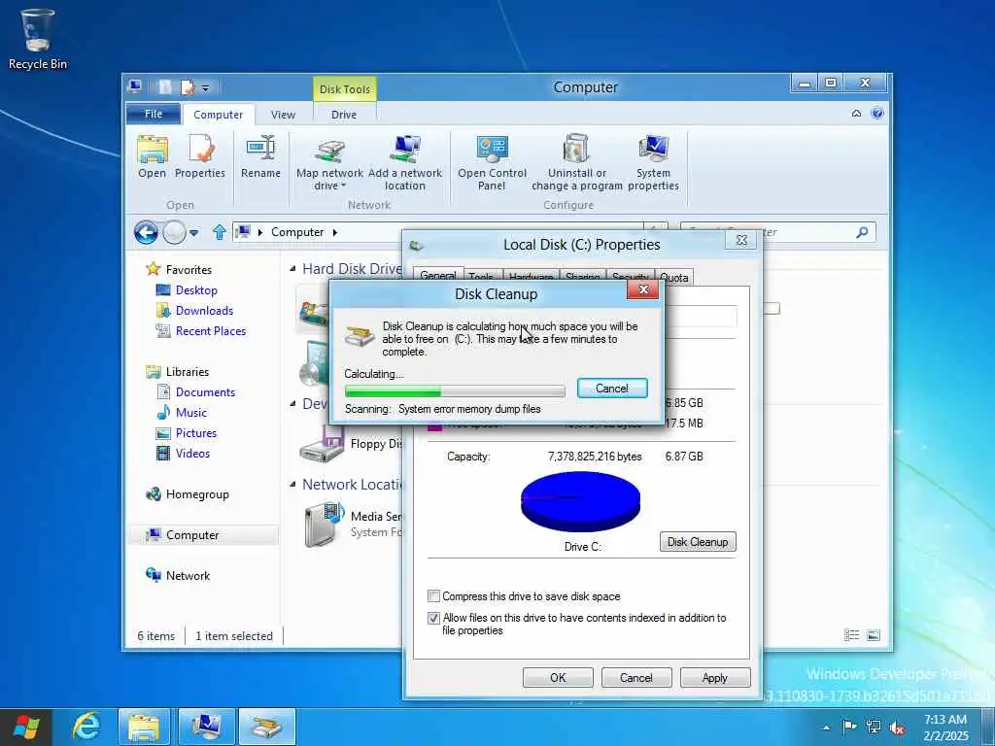Click the Drive C pie chart
The image size is (995, 746).
[x=580, y=501]
